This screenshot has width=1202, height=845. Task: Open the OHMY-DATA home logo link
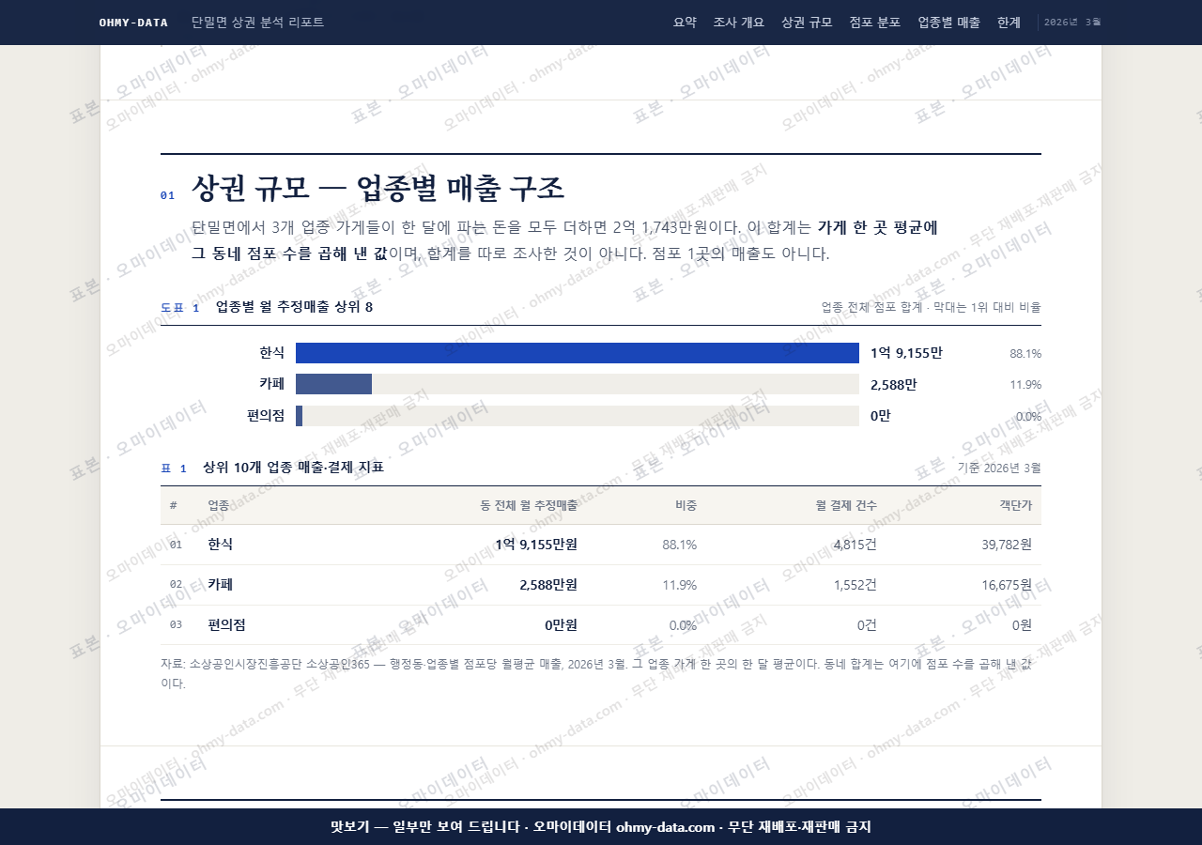pyautogui.click(x=133, y=23)
